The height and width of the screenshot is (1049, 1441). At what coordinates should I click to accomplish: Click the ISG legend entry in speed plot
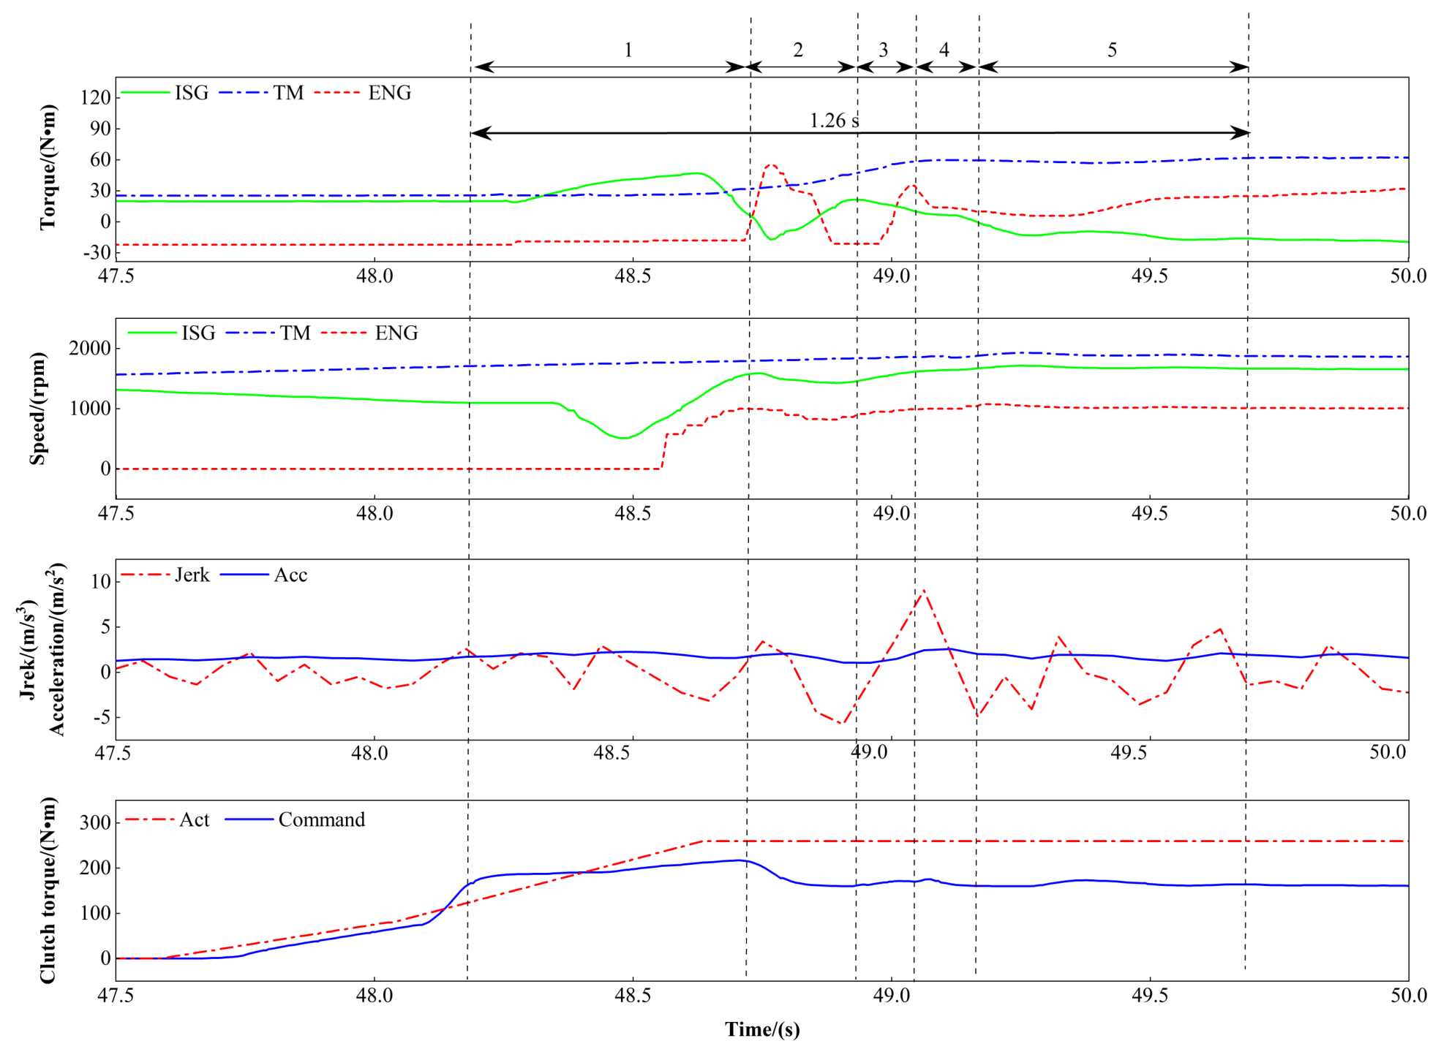(198, 333)
